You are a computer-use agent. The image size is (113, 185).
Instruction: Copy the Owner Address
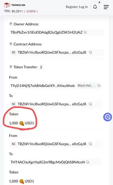tap(85, 32)
